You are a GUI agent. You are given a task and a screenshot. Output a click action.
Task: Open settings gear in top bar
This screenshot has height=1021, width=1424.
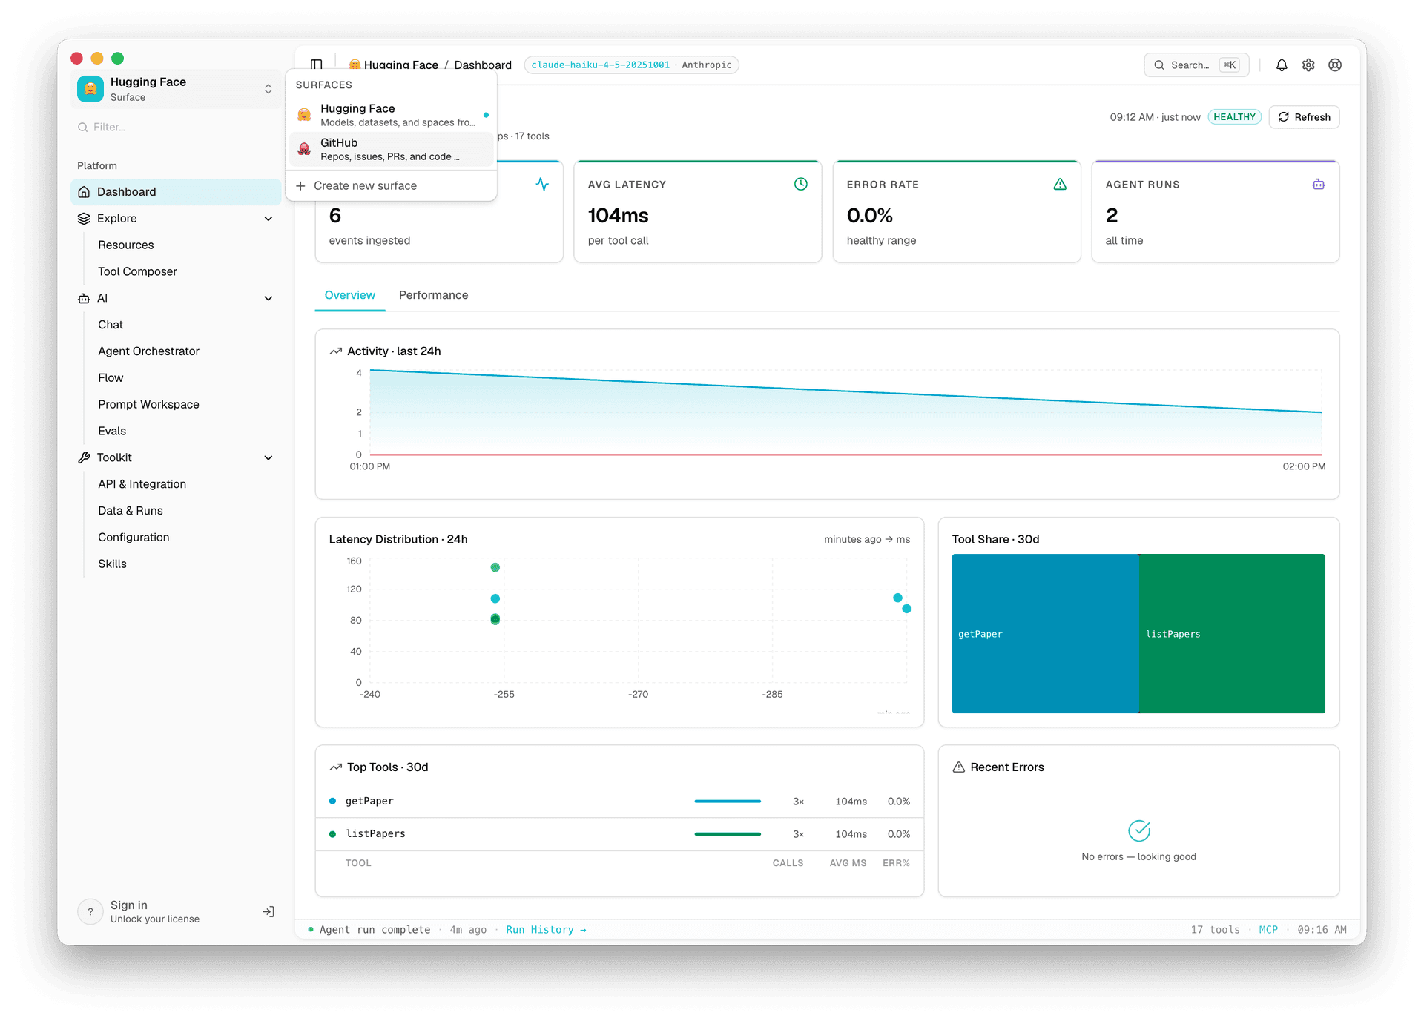click(x=1308, y=65)
